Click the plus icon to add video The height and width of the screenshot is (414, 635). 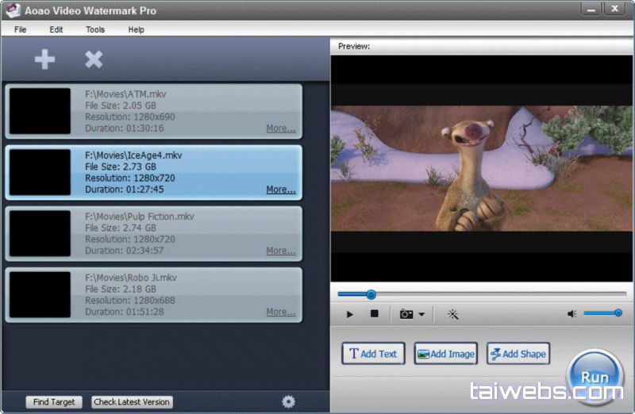pos(44,59)
